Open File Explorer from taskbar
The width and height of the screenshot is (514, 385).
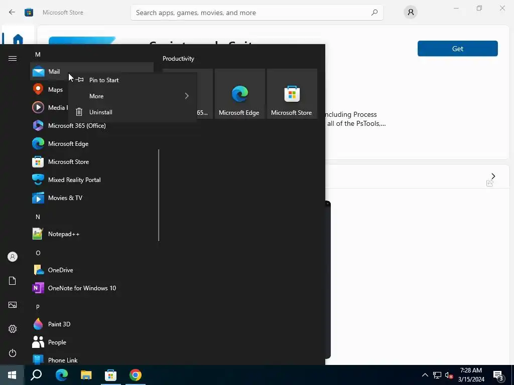86,375
